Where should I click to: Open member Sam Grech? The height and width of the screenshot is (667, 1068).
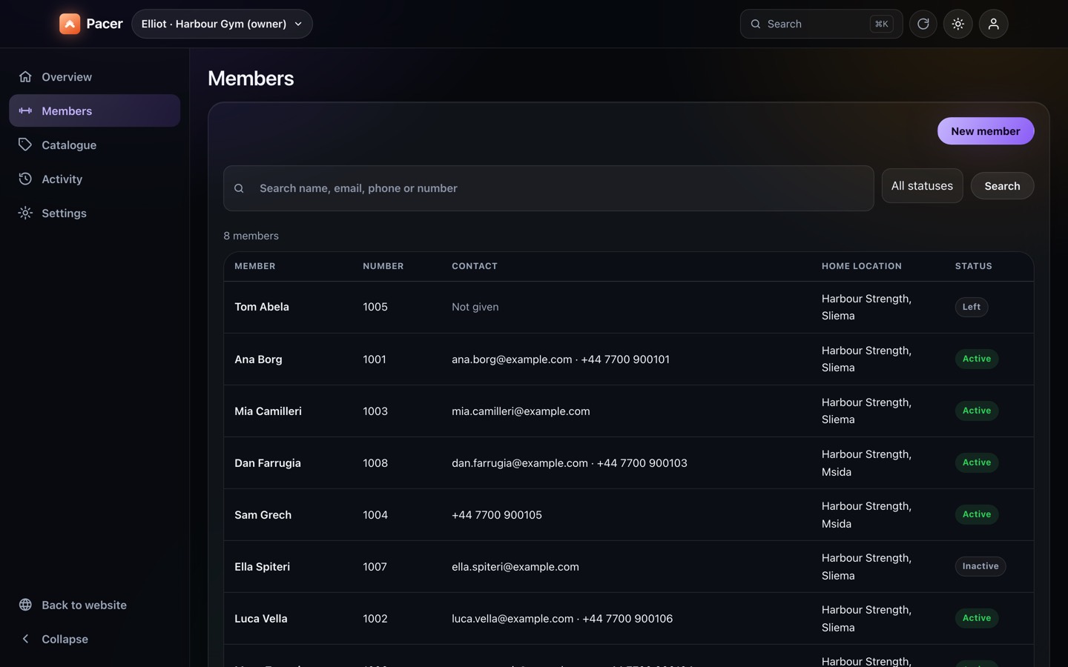coord(263,515)
